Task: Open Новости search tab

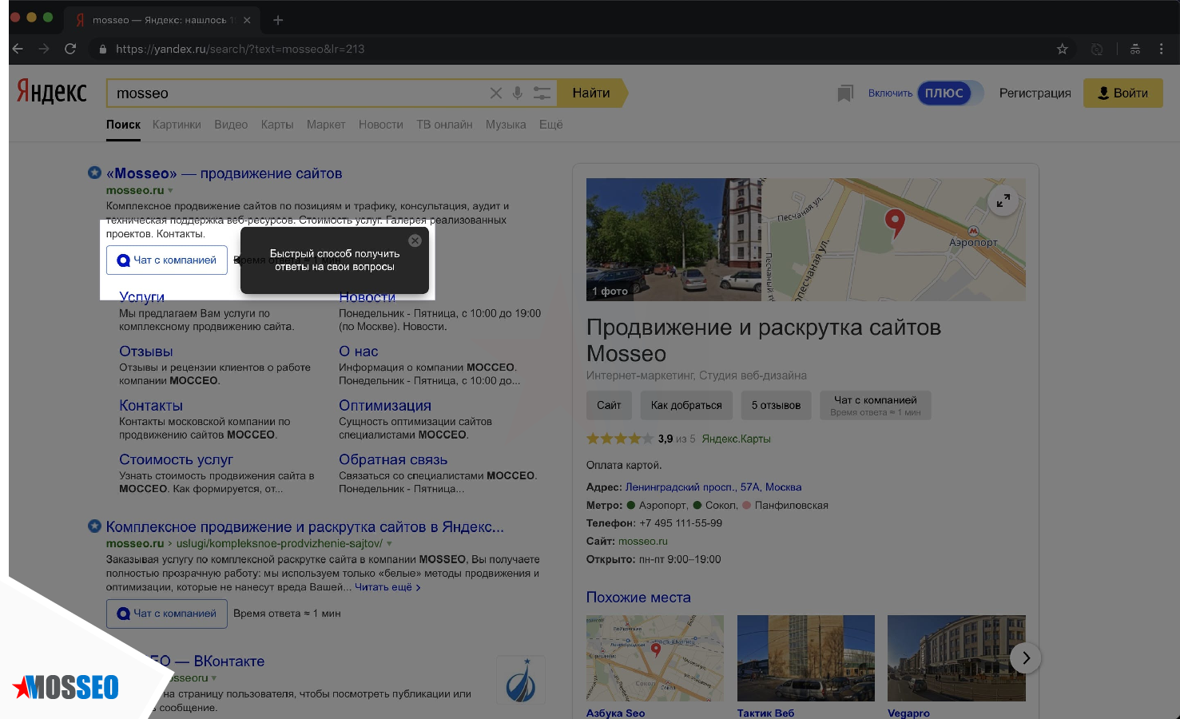Action: tap(381, 125)
